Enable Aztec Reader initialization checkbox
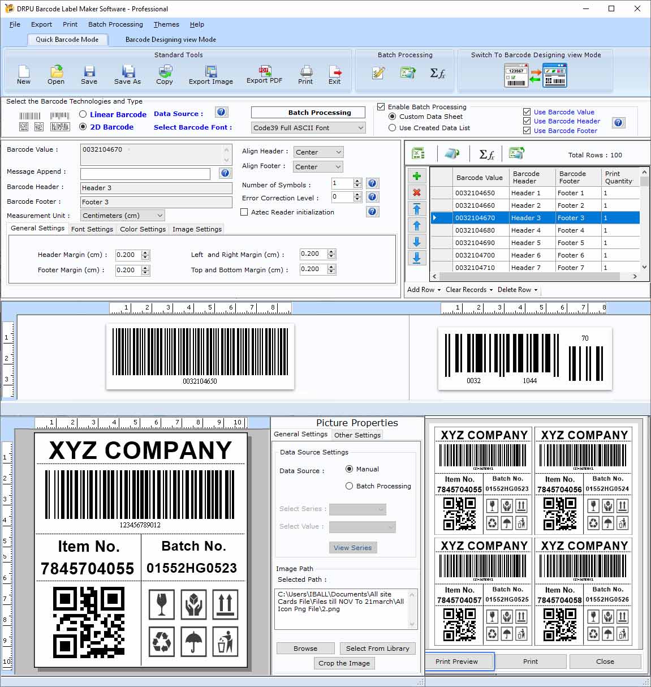 pos(244,212)
